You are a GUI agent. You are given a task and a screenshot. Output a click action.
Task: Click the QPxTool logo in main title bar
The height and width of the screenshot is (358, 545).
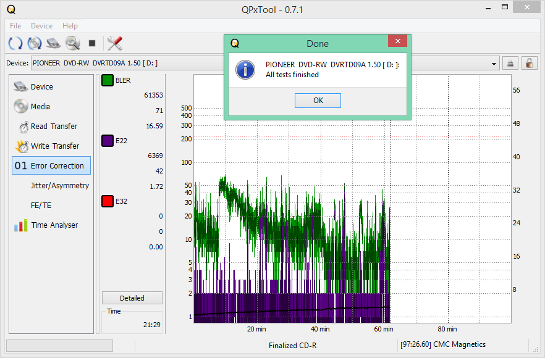(x=11, y=9)
